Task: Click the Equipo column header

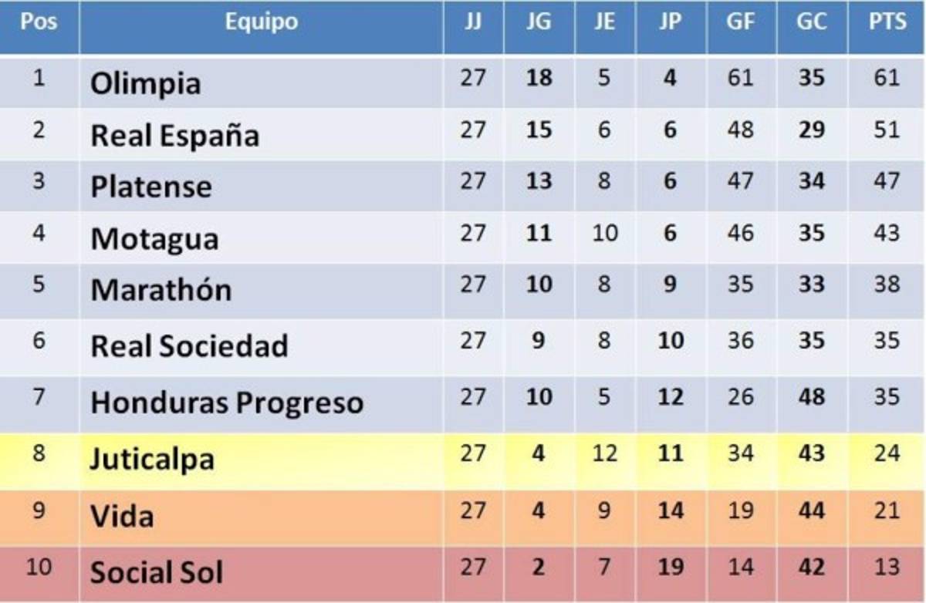Action: [261, 22]
